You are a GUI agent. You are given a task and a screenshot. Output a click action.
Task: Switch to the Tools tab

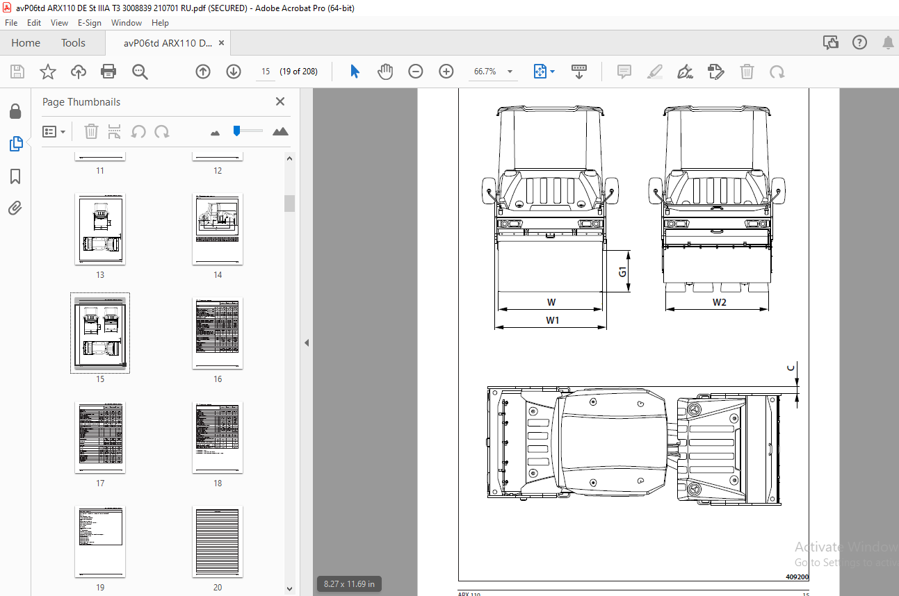73,43
